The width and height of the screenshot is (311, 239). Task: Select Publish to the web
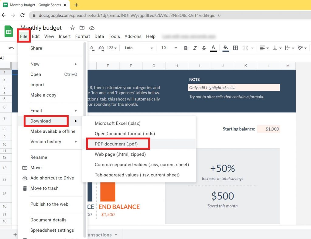click(51, 204)
